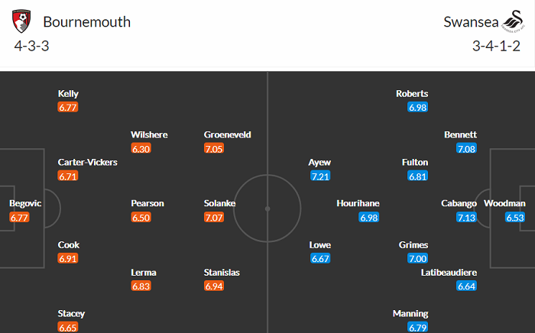Click Solanke's 7.07 rating badge
Screen dimensions: 535x333
point(215,218)
